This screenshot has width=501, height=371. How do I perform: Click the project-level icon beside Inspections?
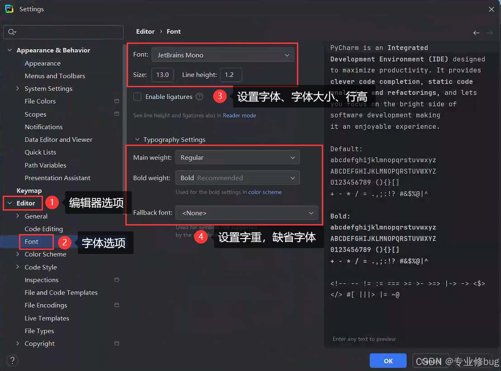pos(117,280)
